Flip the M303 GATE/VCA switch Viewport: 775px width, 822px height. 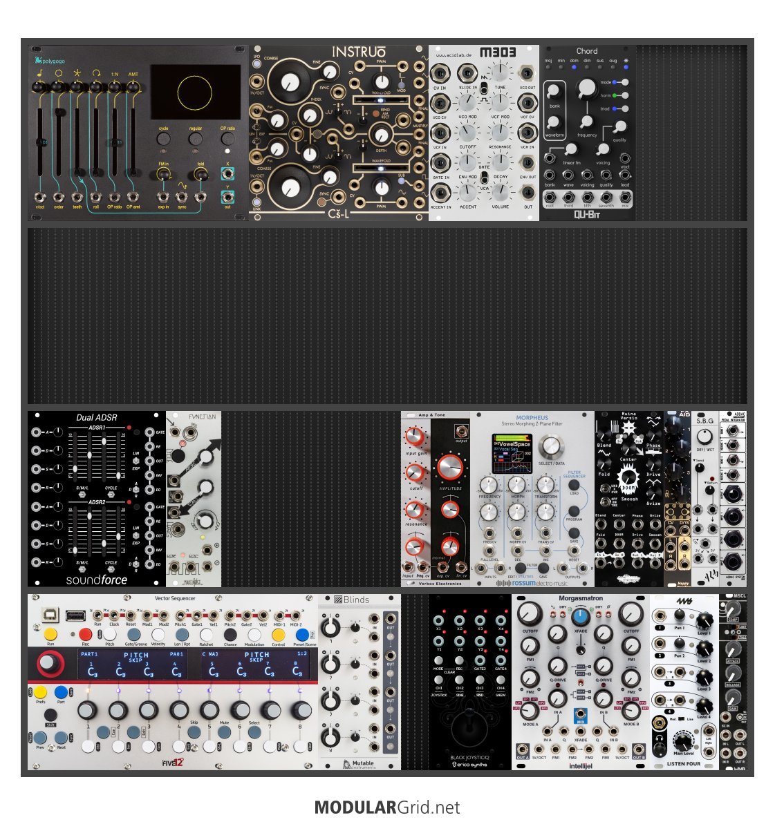pos(484,178)
